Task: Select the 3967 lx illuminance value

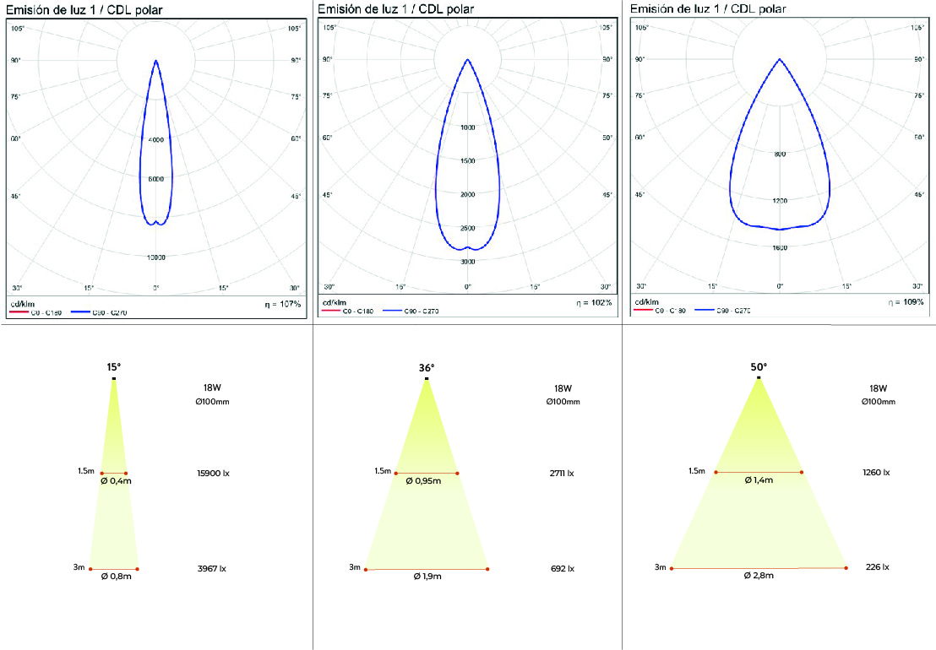Action: 211,569
